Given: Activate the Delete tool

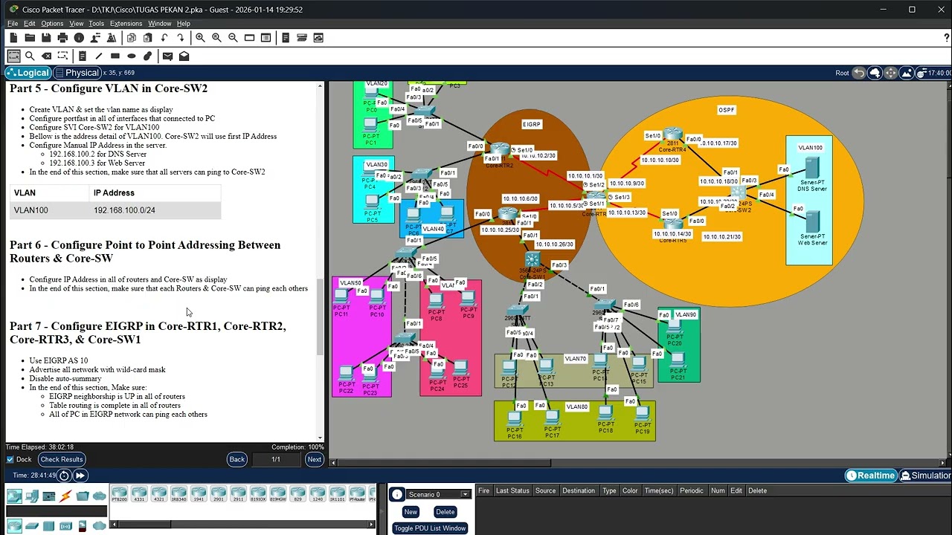Looking at the screenshot, I should (46, 56).
